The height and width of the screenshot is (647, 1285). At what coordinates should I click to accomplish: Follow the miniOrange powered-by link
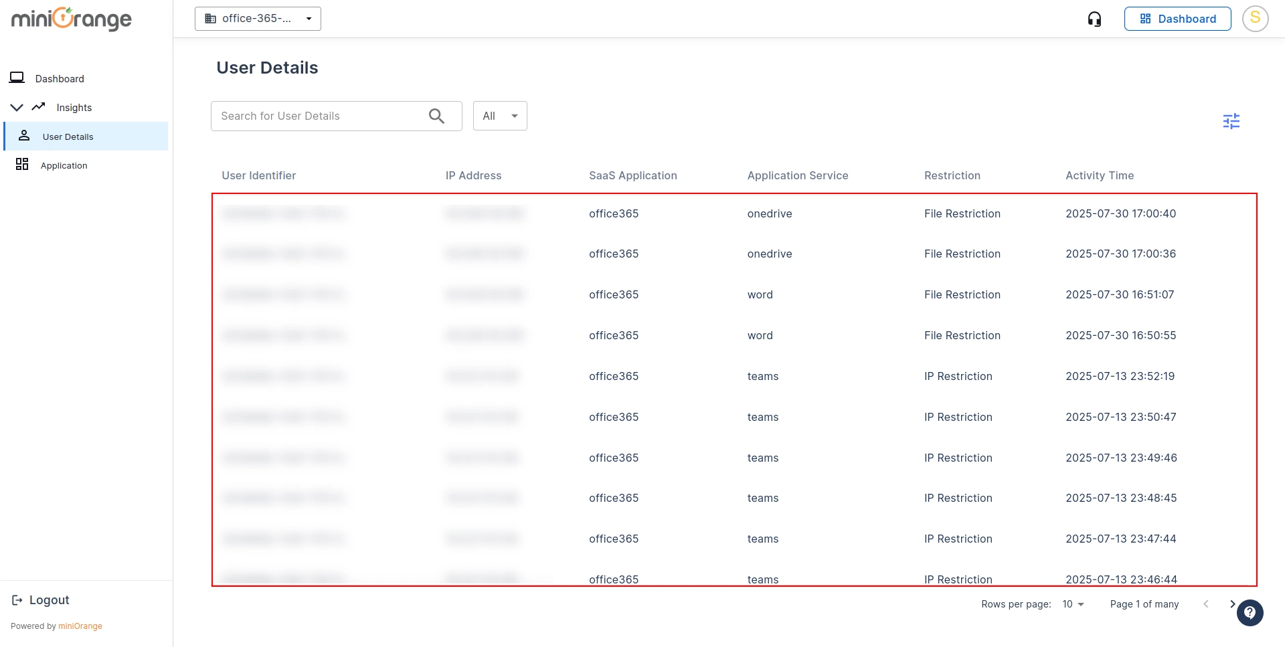click(80, 626)
